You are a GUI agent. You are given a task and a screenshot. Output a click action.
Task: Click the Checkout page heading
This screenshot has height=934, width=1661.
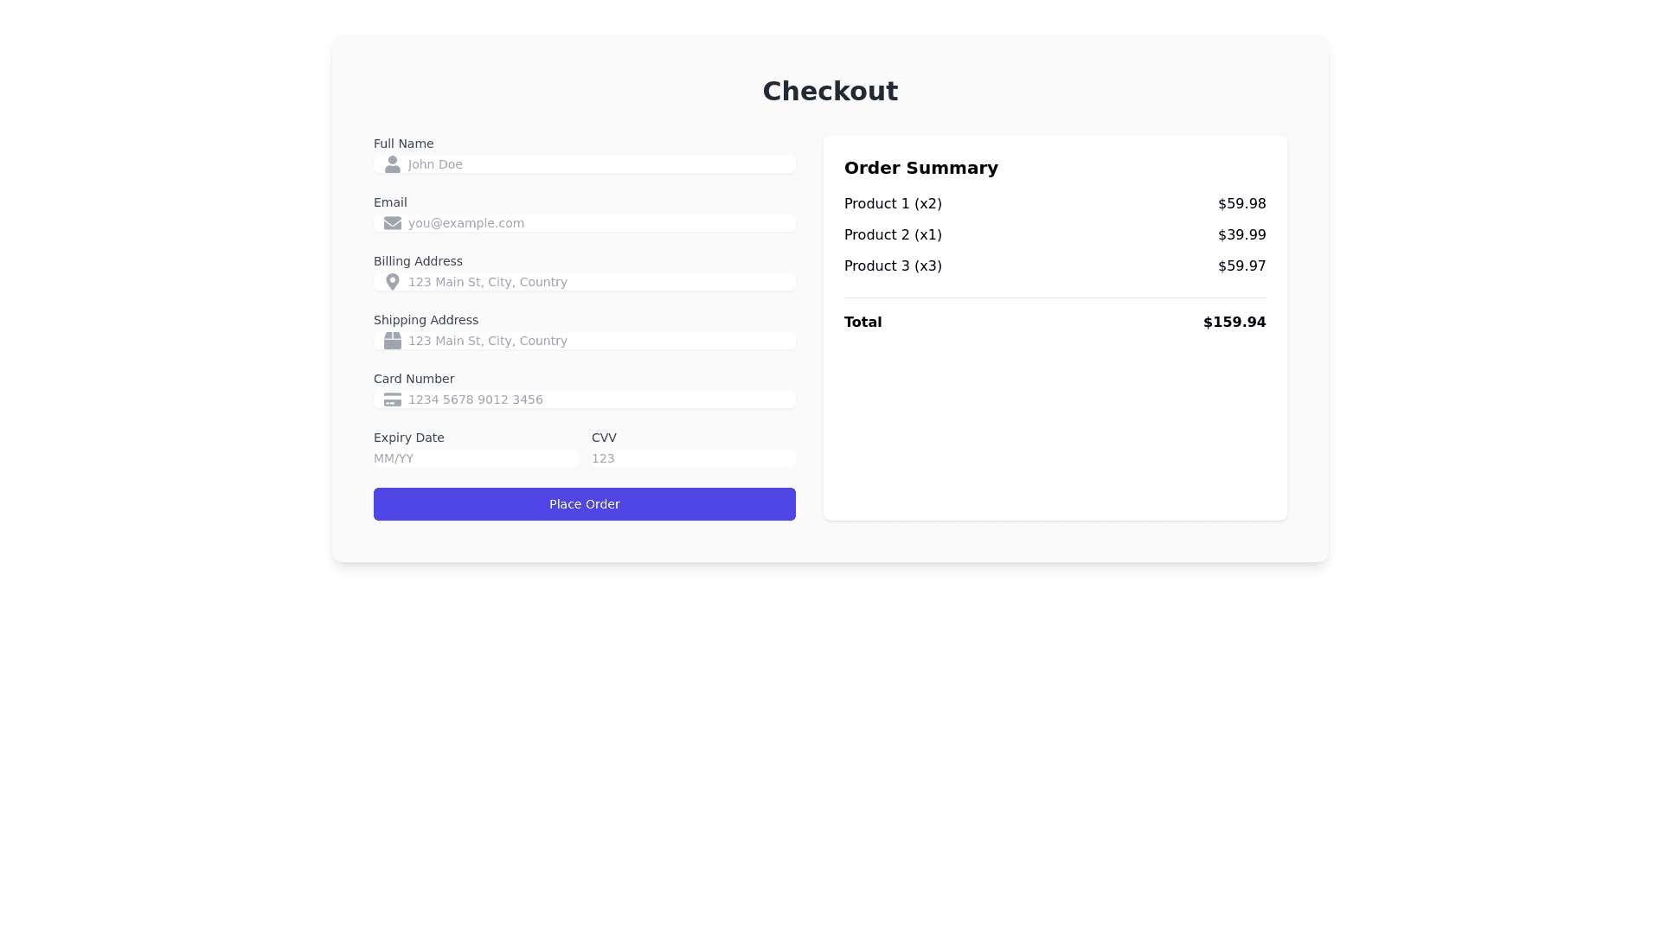(x=830, y=91)
